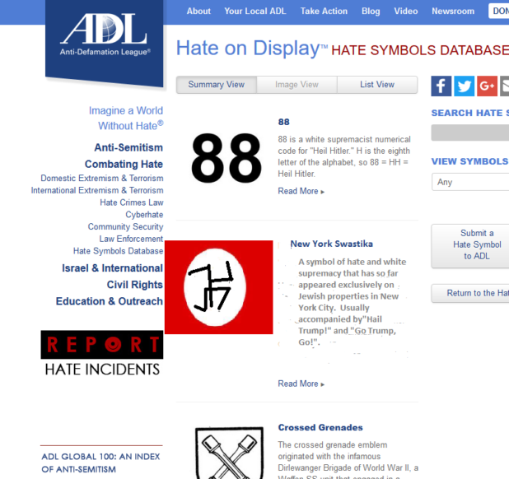This screenshot has width=509, height=479.
Task: Open Your Local ADL menu
Action: pos(255,12)
